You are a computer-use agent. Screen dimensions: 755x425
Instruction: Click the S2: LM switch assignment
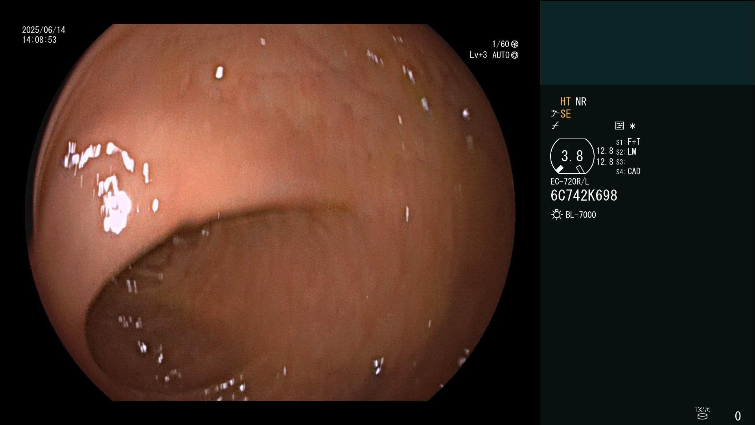click(x=626, y=152)
